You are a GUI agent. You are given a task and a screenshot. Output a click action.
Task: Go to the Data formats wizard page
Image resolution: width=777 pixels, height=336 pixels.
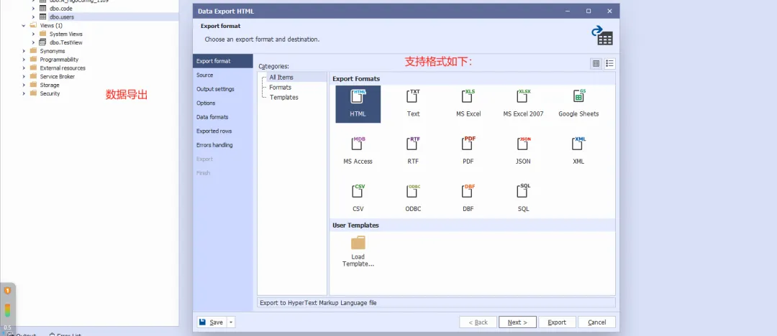click(x=212, y=117)
